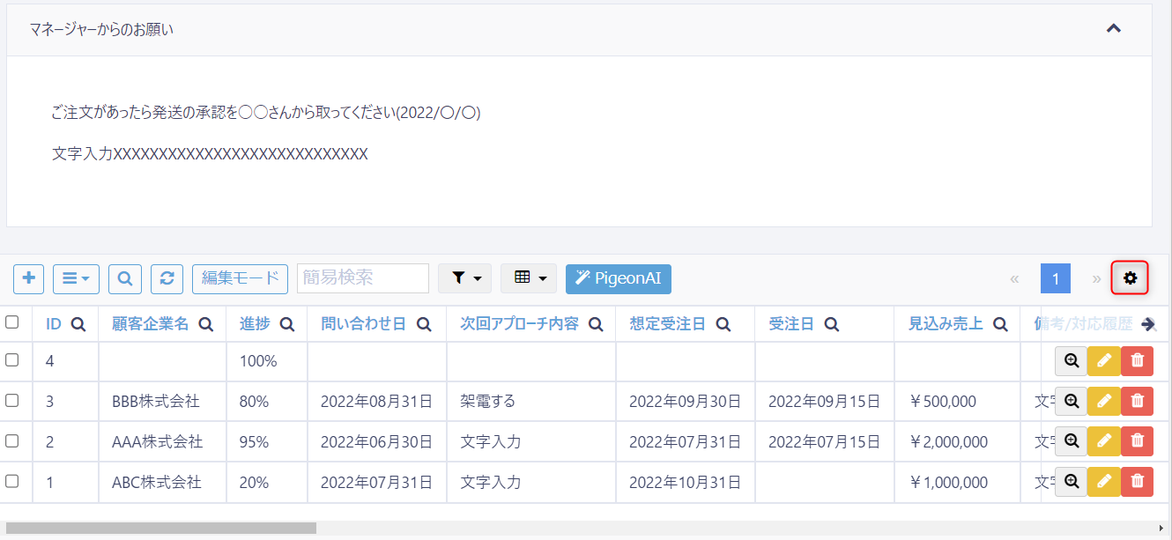Click the 編集モード button
This screenshot has height=540, width=1172.
tap(240, 278)
